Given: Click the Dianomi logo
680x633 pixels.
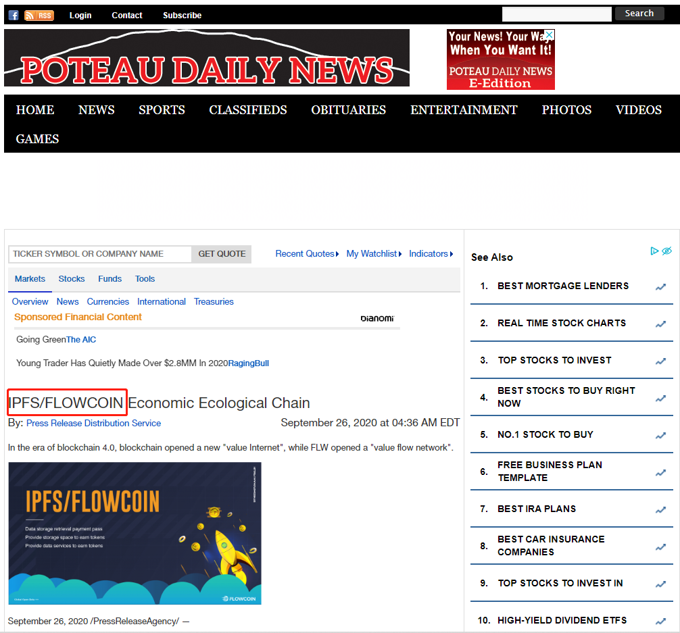Looking at the screenshot, I should click(377, 319).
